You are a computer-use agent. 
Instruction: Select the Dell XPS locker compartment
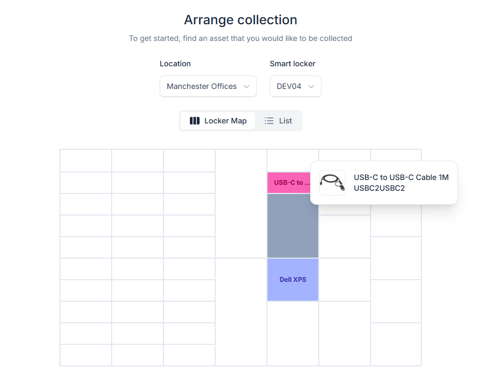coord(293,279)
